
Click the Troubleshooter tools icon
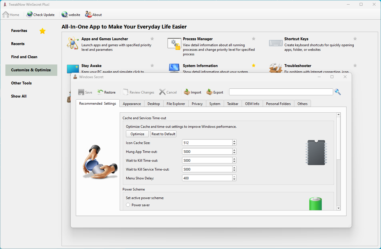[x=276, y=69]
